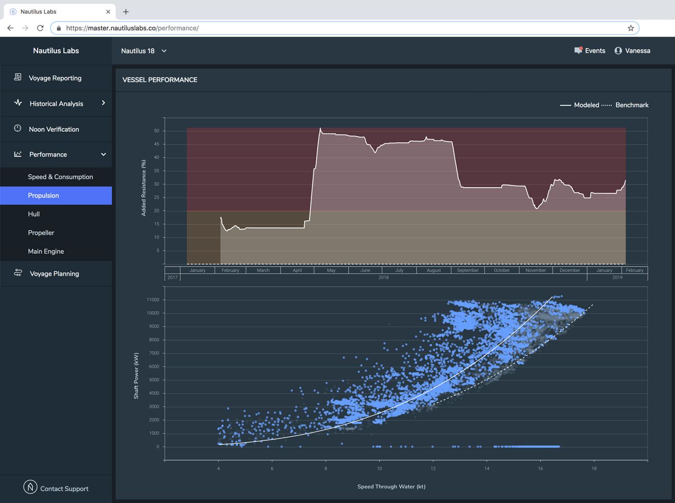Open Vanessa's account menu
The height and width of the screenshot is (503, 675).
(632, 51)
